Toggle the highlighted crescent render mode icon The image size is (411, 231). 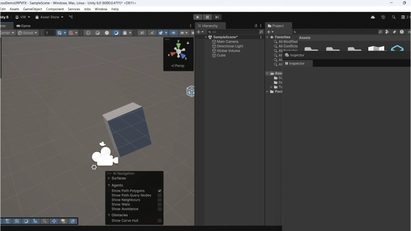116,33
